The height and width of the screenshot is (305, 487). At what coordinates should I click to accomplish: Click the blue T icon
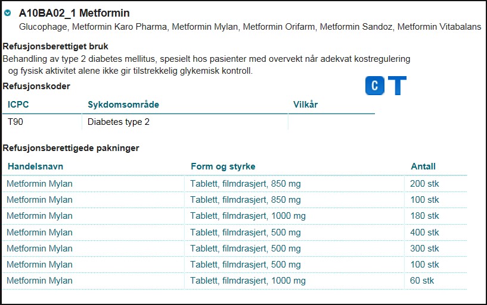tap(396, 86)
